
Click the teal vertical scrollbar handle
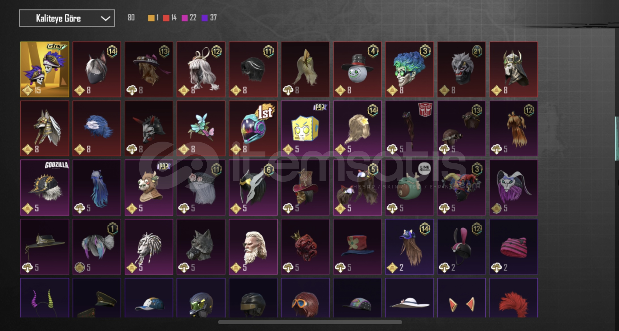tap(617, 139)
